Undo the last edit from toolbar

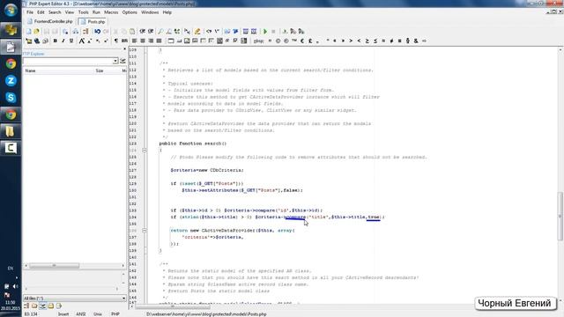[98, 32]
